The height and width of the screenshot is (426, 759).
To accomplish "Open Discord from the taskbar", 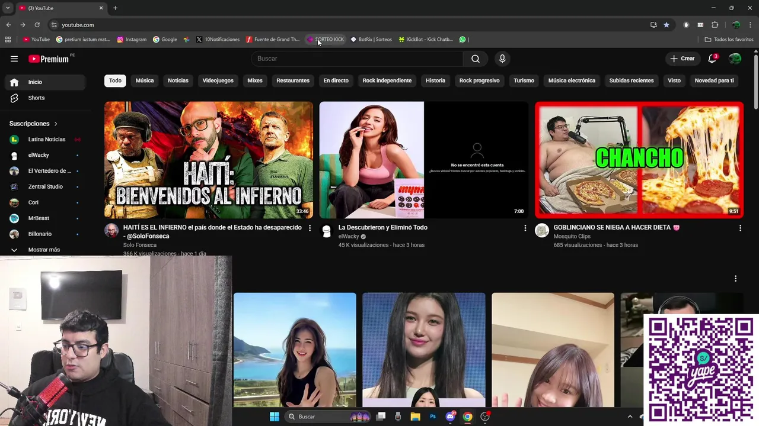I will (450, 417).
